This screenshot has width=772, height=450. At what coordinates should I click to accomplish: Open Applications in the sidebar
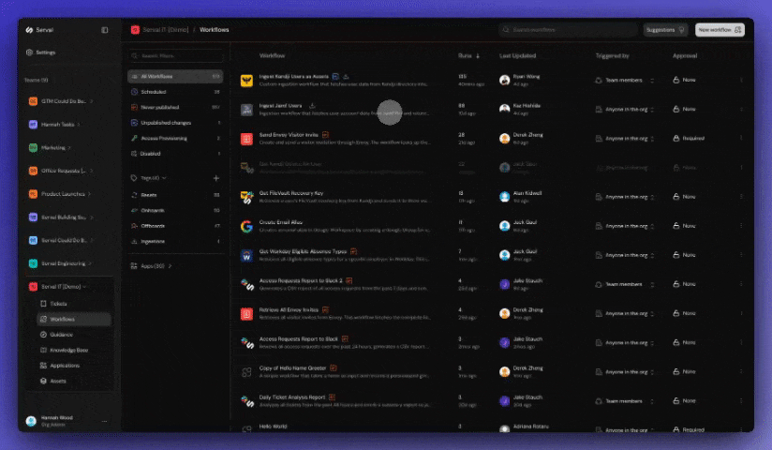coord(74,366)
